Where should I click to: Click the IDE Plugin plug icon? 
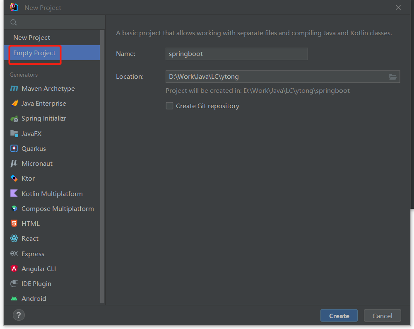click(14, 283)
